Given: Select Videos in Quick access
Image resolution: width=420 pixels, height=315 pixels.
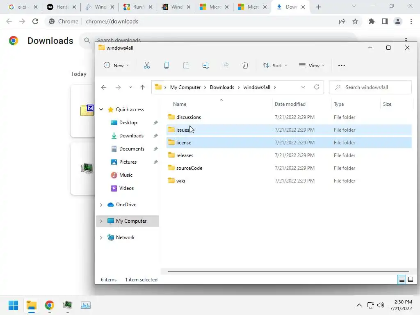Looking at the screenshot, I should click(x=126, y=188).
